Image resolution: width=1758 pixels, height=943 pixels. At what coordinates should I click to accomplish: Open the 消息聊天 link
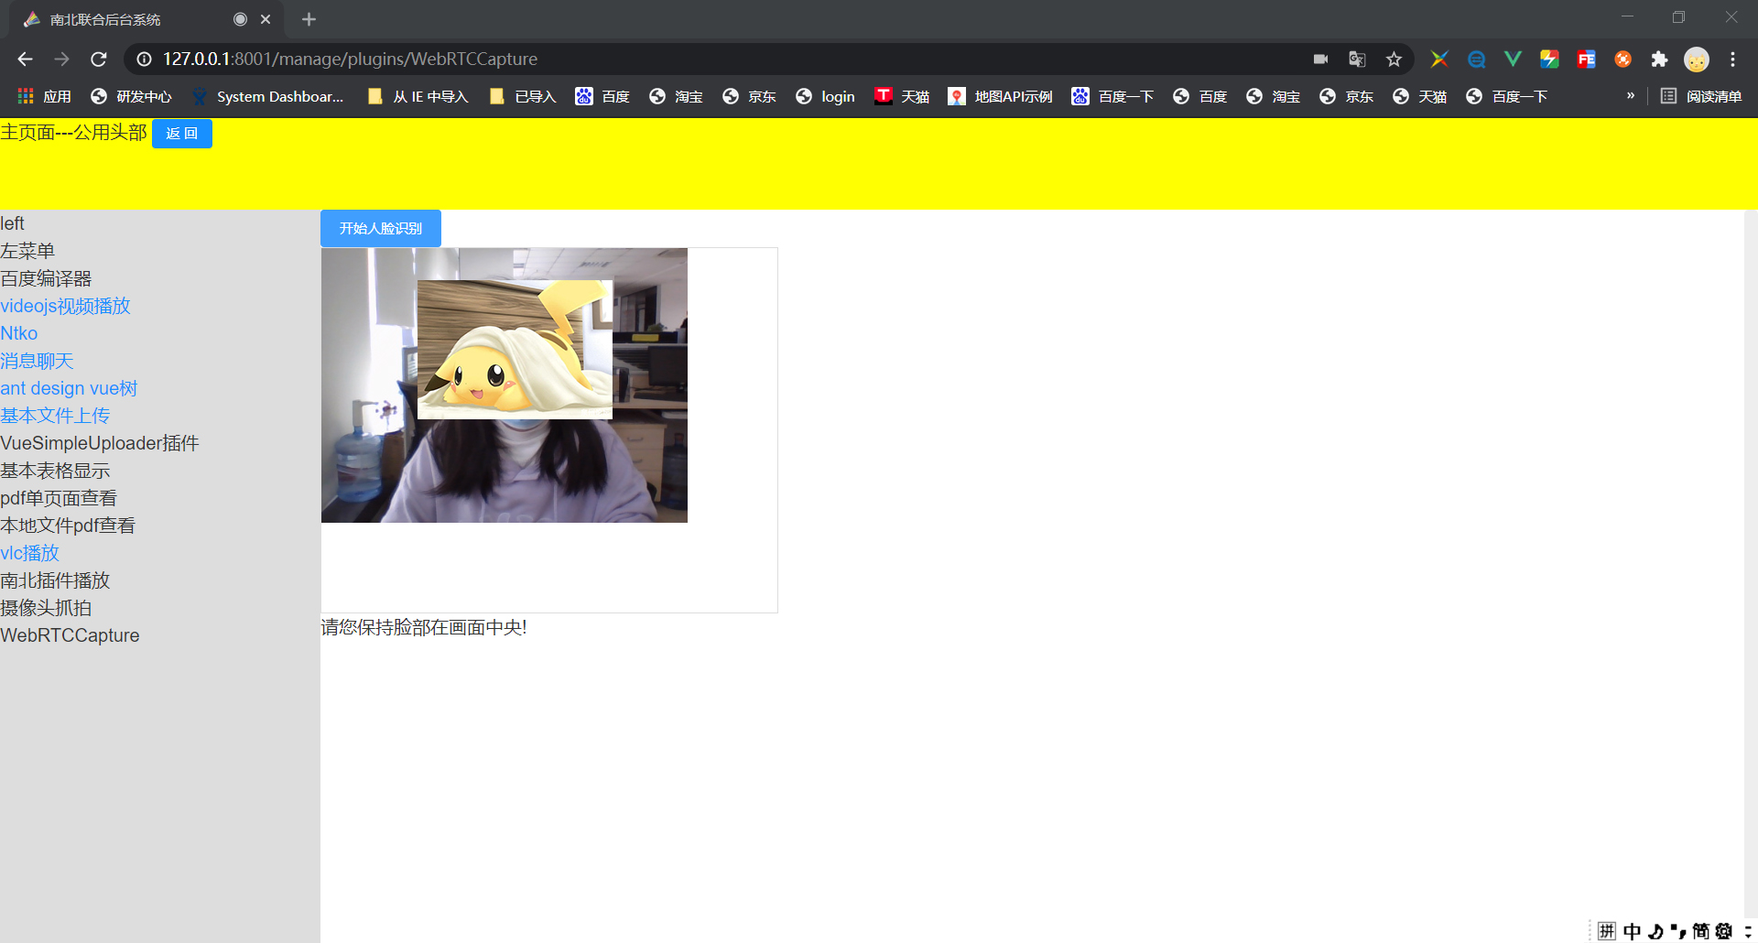[x=37, y=361]
